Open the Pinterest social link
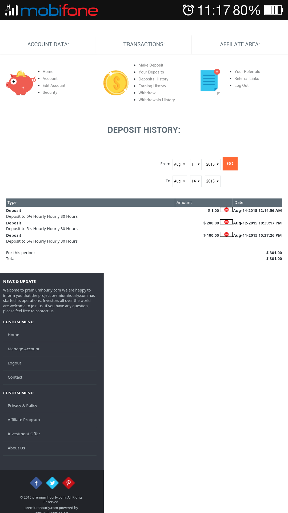This screenshot has height=513, width=288. tap(69, 483)
